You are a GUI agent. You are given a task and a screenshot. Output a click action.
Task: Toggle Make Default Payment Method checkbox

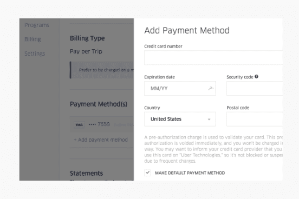(147, 173)
